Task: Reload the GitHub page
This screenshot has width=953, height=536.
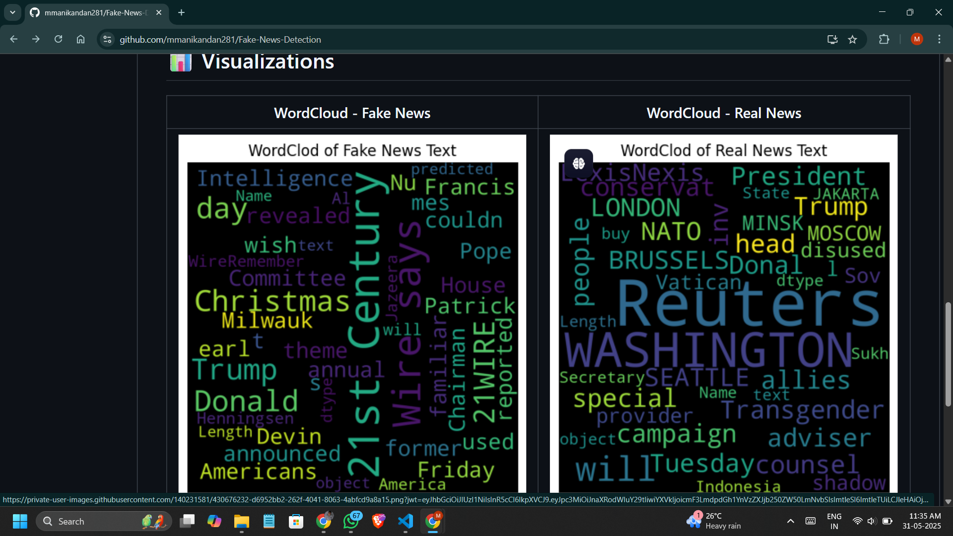Action: point(58,39)
